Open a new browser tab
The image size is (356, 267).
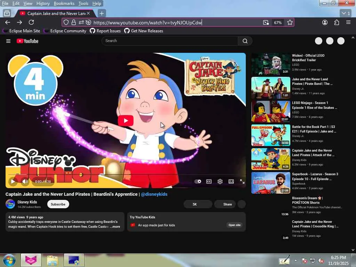102,14
